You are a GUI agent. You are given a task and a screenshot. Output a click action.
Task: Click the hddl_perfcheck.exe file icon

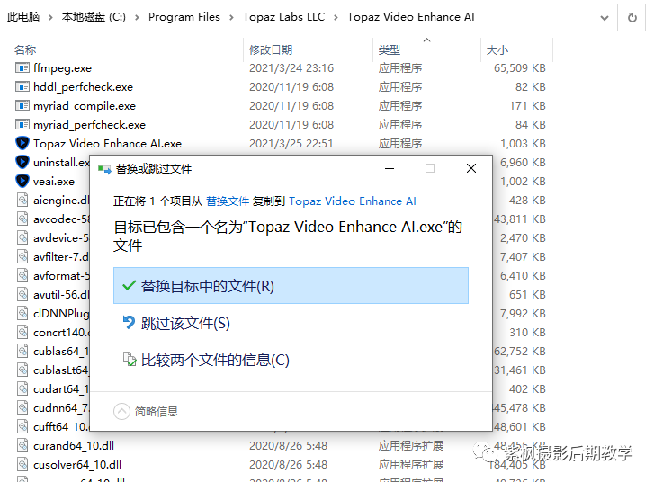[x=22, y=86]
